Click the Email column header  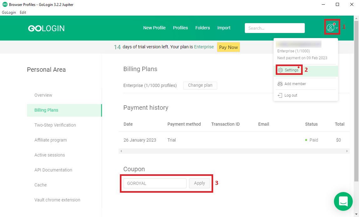coord(264,124)
